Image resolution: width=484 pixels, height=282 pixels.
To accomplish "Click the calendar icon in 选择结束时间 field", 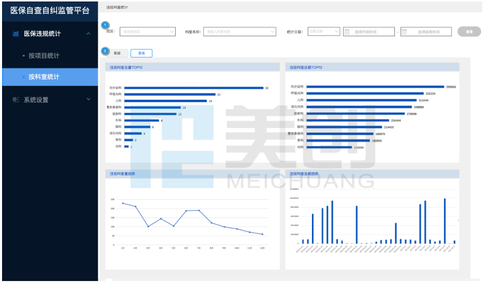I will [x=404, y=32].
